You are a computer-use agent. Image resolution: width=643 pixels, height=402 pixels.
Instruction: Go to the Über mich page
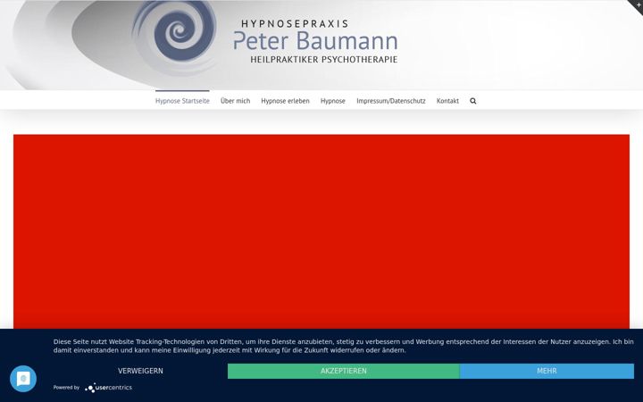[x=235, y=101]
